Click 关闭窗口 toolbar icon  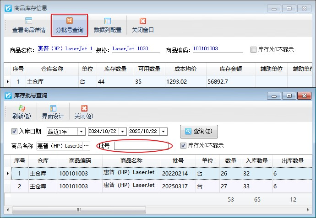(142, 21)
